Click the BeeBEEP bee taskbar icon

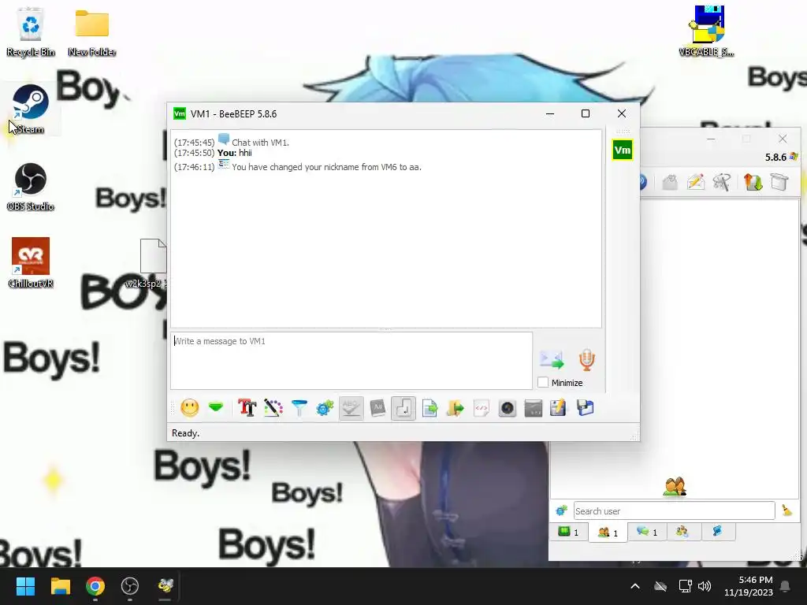coord(165,586)
